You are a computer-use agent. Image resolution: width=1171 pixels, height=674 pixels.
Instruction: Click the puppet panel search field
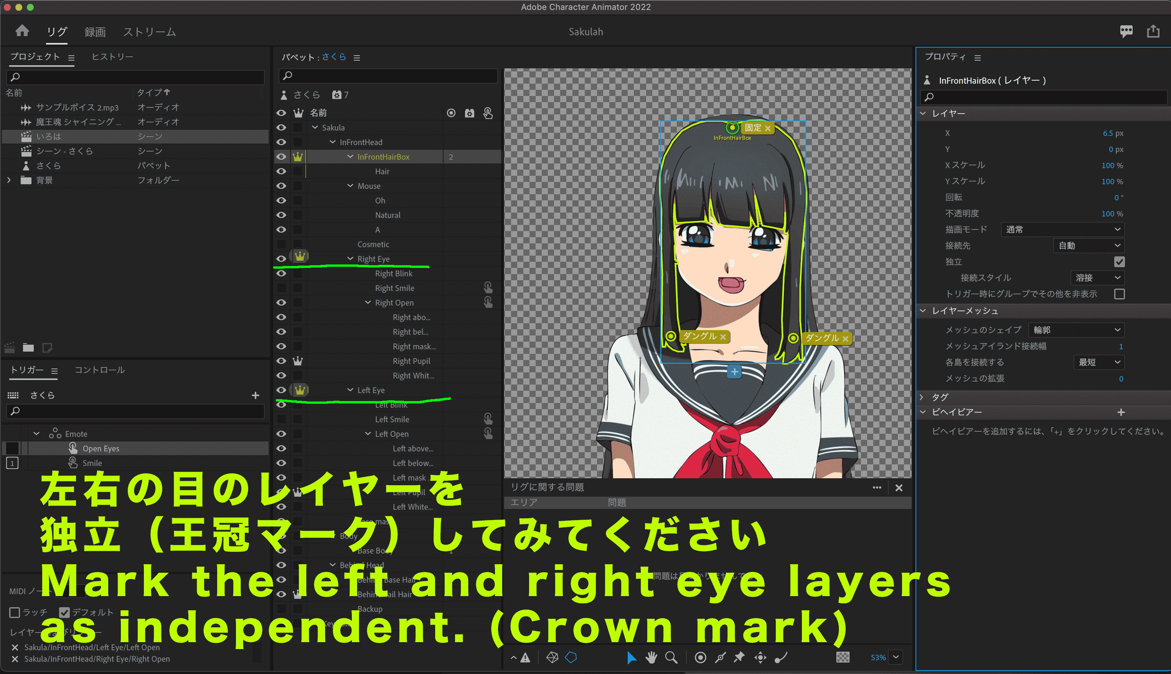[389, 76]
